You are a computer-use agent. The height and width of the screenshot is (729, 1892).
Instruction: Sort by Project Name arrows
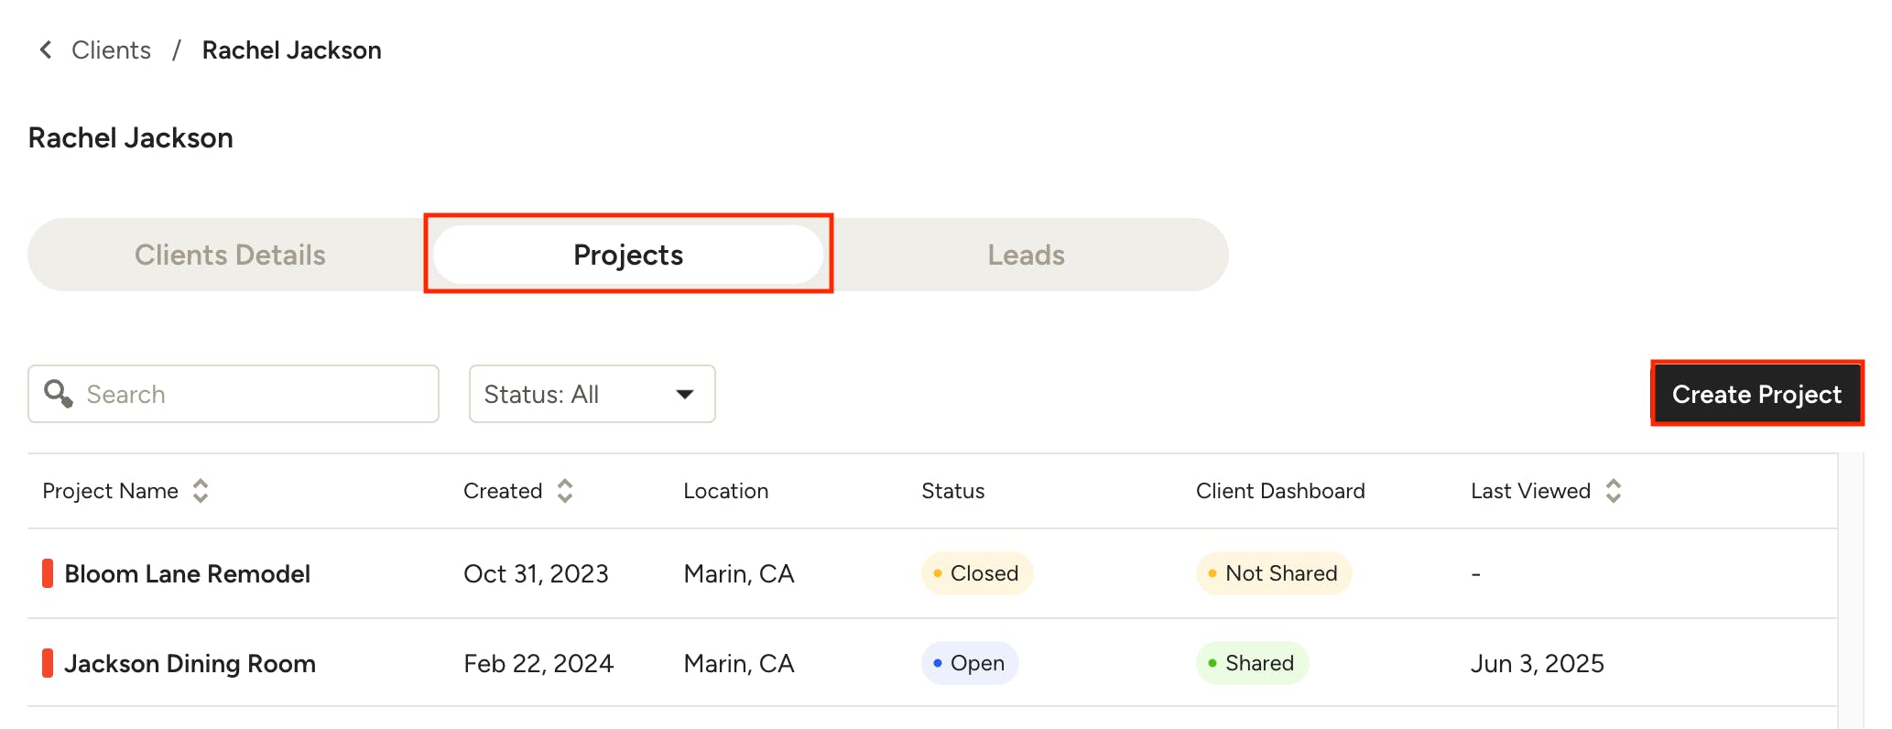(x=201, y=491)
